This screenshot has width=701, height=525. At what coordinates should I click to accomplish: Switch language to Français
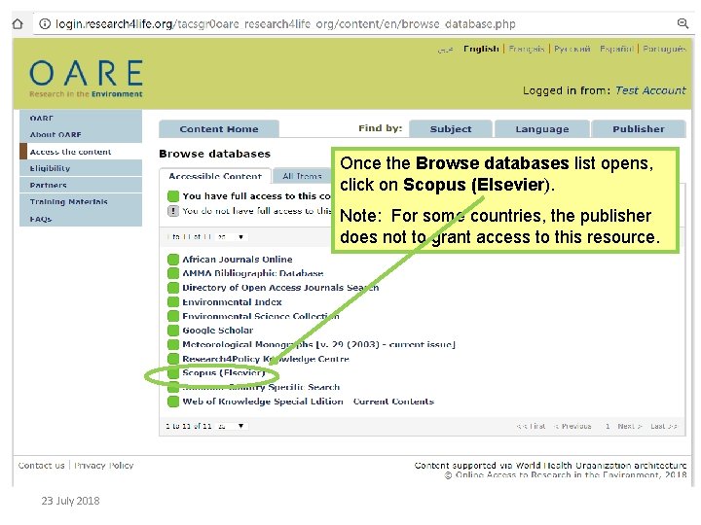(x=527, y=49)
